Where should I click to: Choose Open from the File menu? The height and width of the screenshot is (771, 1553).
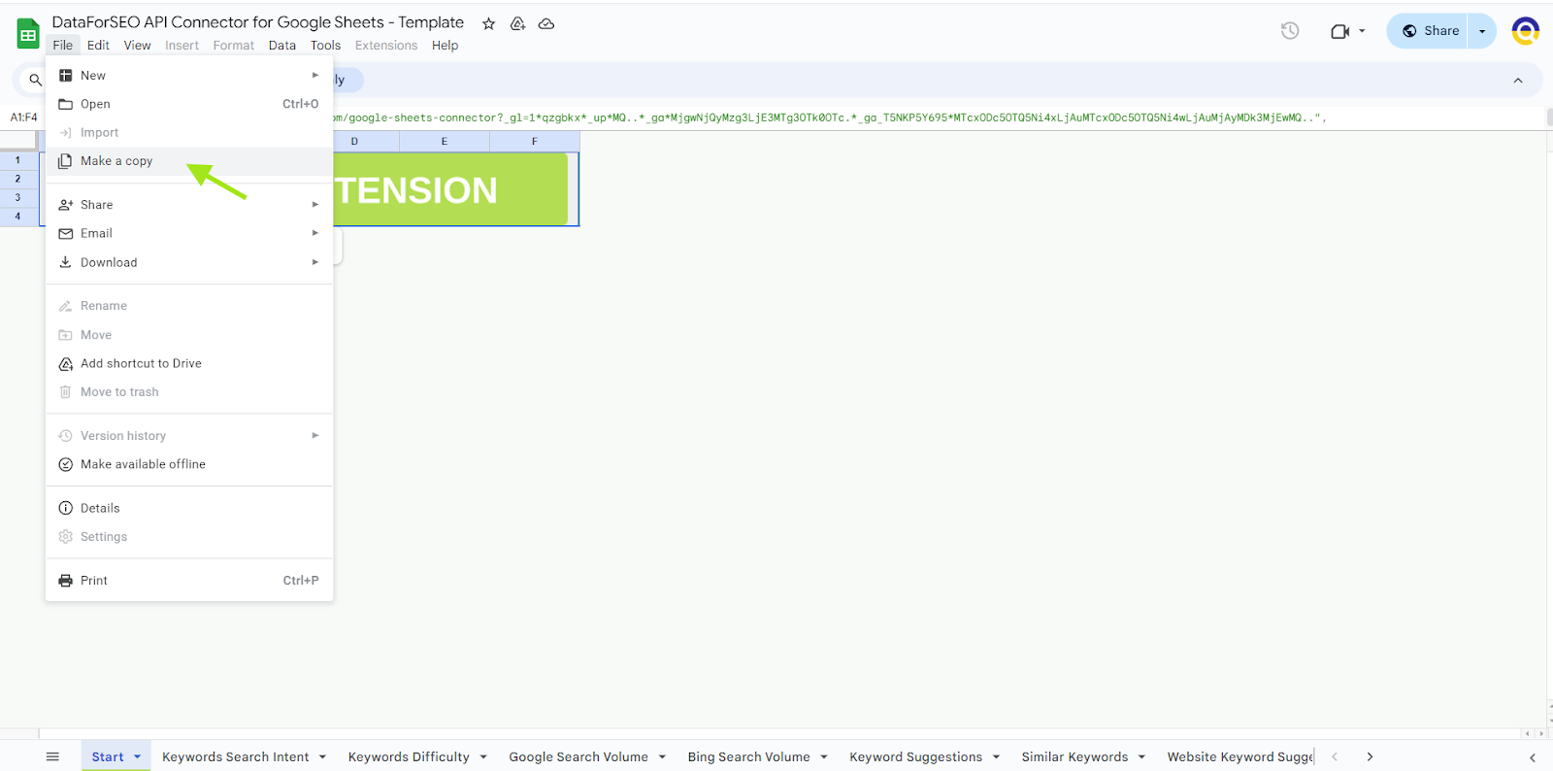point(189,104)
